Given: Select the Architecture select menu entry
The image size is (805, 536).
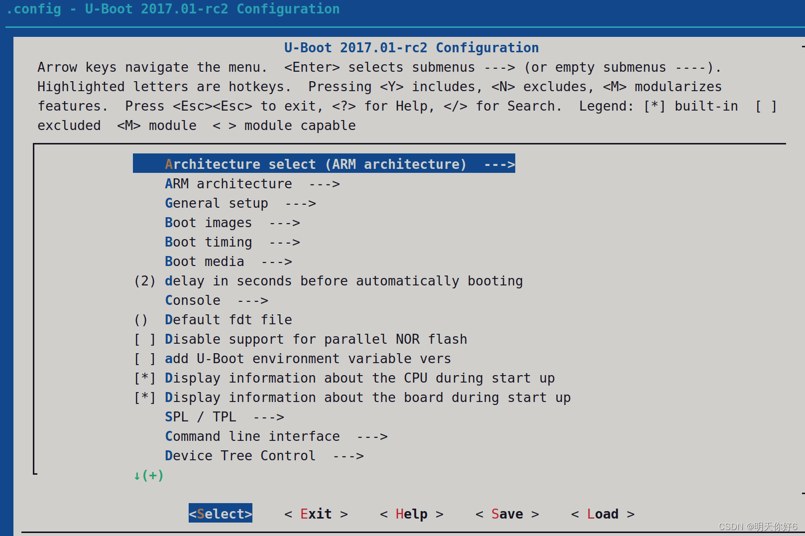Looking at the screenshot, I should tap(324, 164).
